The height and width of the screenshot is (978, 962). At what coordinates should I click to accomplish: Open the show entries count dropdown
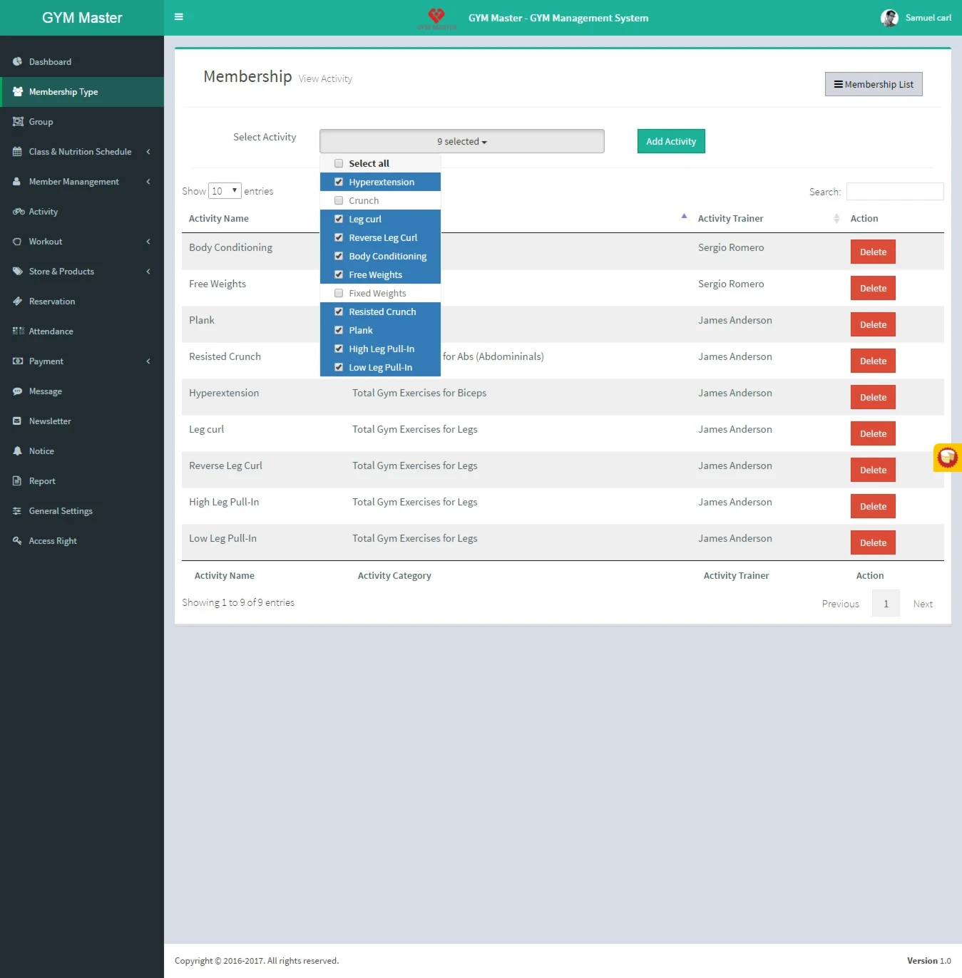tap(225, 191)
